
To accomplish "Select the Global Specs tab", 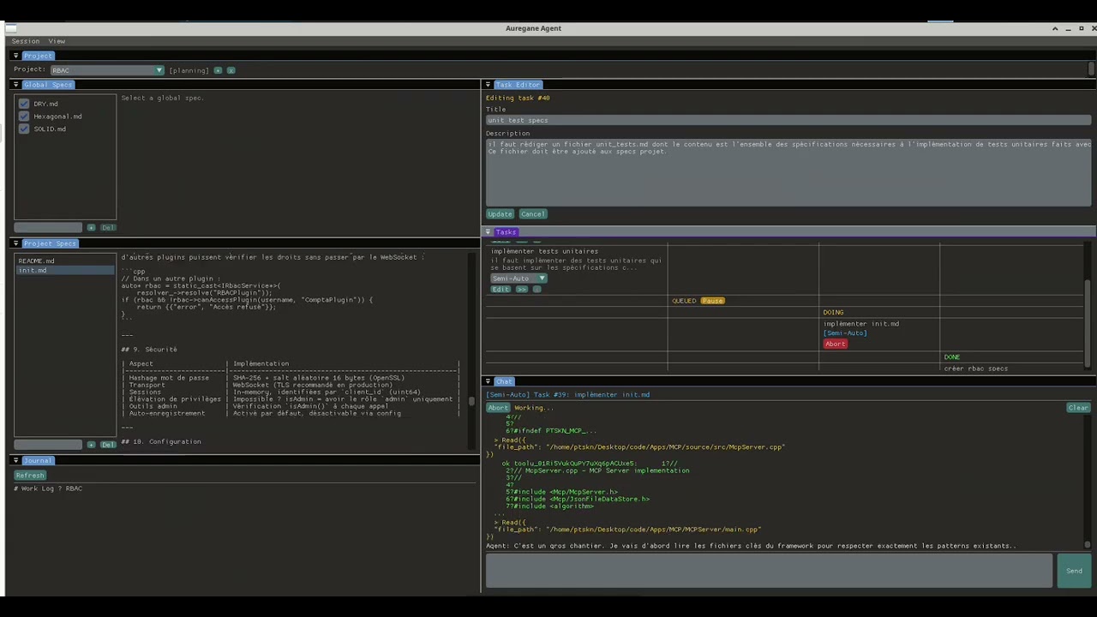I will [48, 85].
